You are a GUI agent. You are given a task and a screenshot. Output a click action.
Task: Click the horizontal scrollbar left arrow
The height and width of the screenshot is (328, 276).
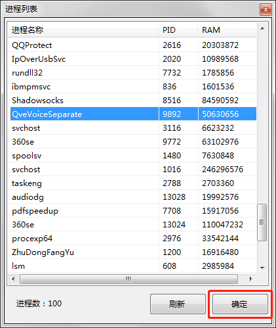pyautogui.click(x=13, y=279)
